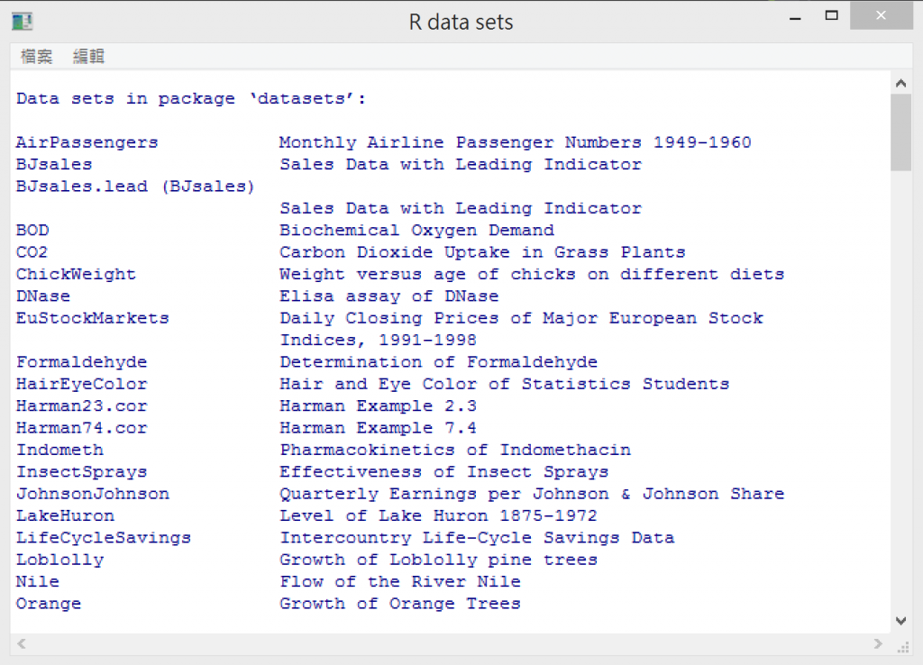Image resolution: width=923 pixels, height=665 pixels.
Task: Click the vertical scrollbar up arrow
Action: click(900, 84)
